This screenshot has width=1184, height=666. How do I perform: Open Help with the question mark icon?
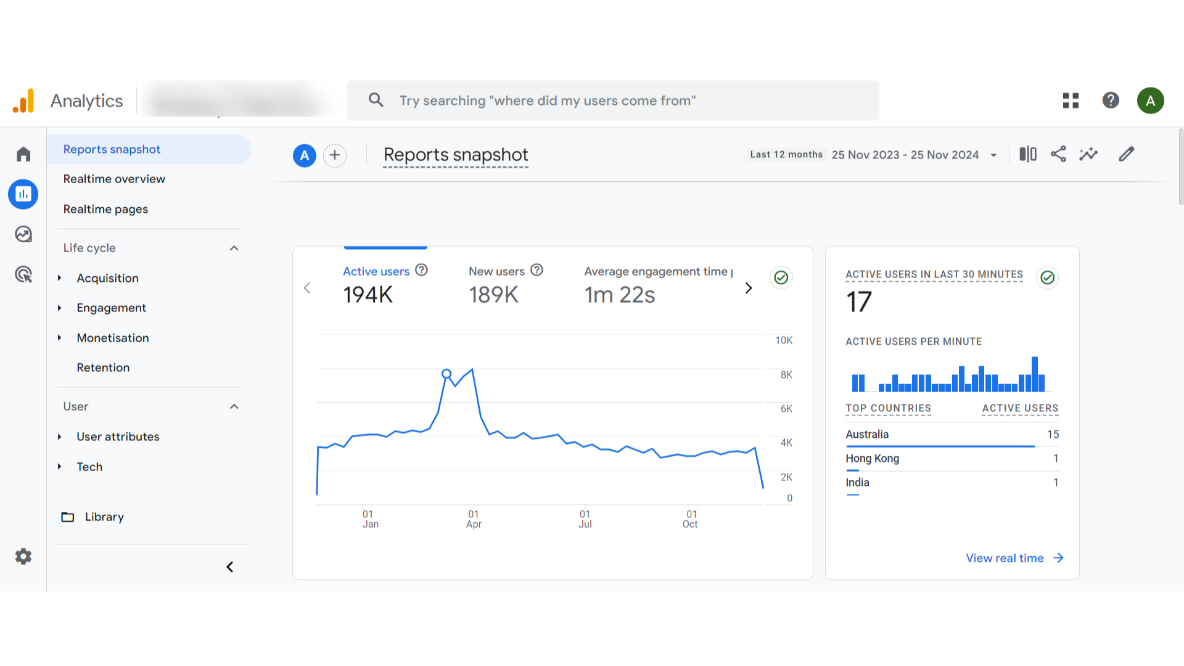coord(1111,100)
